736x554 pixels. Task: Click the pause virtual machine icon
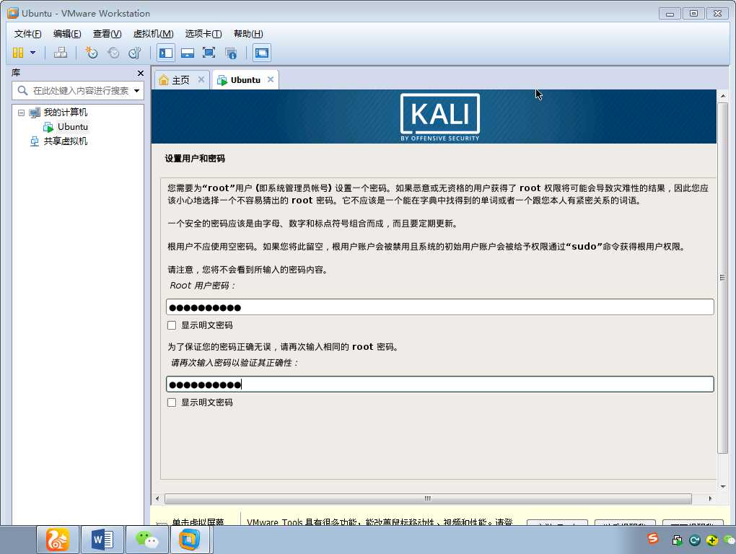coord(18,53)
